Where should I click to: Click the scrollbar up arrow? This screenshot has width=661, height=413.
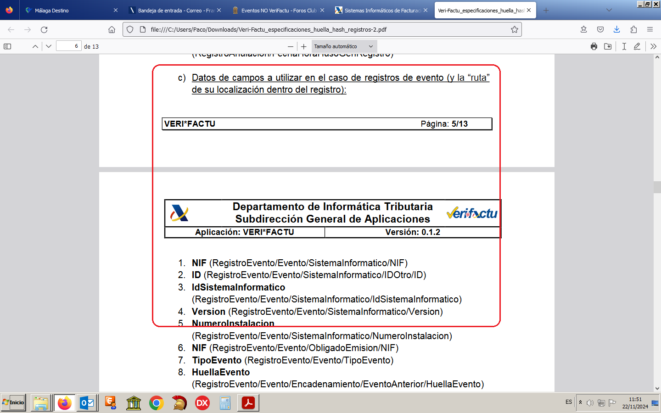(657, 58)
